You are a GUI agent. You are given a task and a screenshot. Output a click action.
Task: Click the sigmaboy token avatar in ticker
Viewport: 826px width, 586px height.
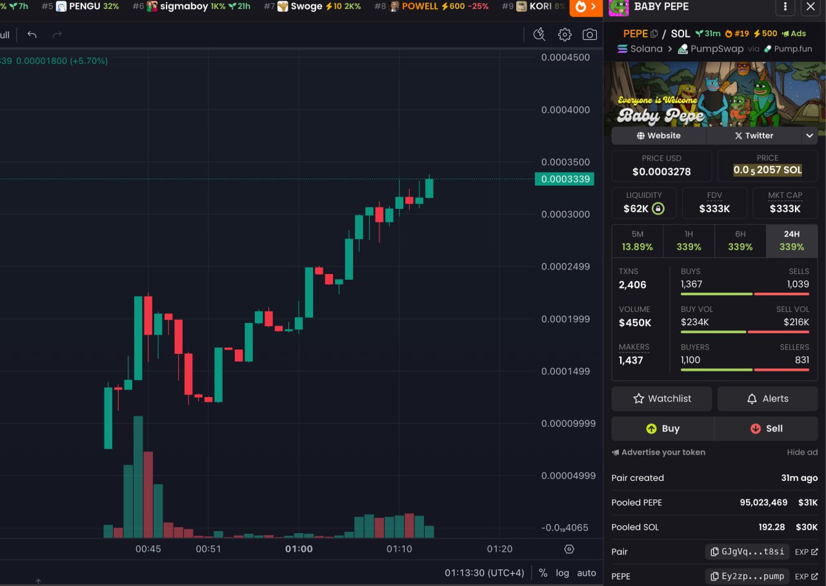click(152, 6)
